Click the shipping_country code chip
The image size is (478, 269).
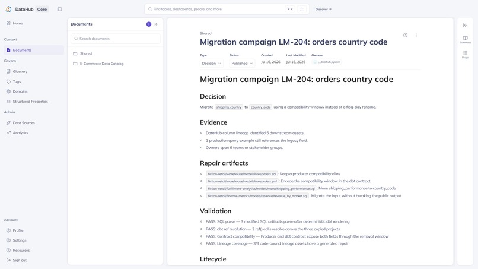point(229,107)
